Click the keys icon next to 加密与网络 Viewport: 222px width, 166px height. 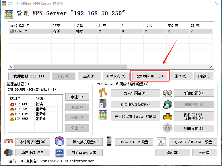103,93
